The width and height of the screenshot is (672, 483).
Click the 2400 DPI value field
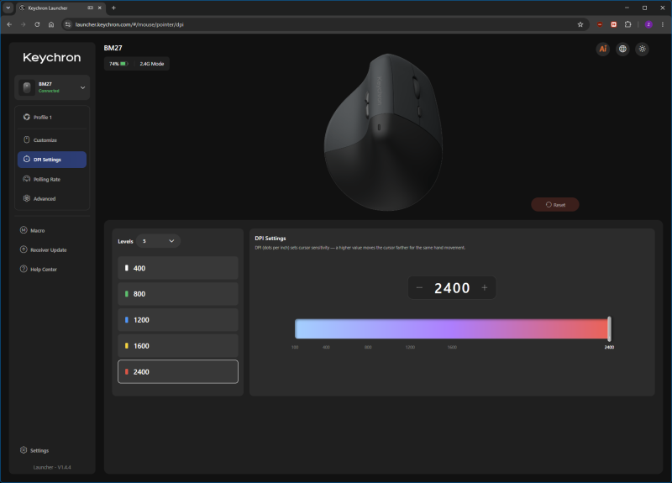coord(452,288)
